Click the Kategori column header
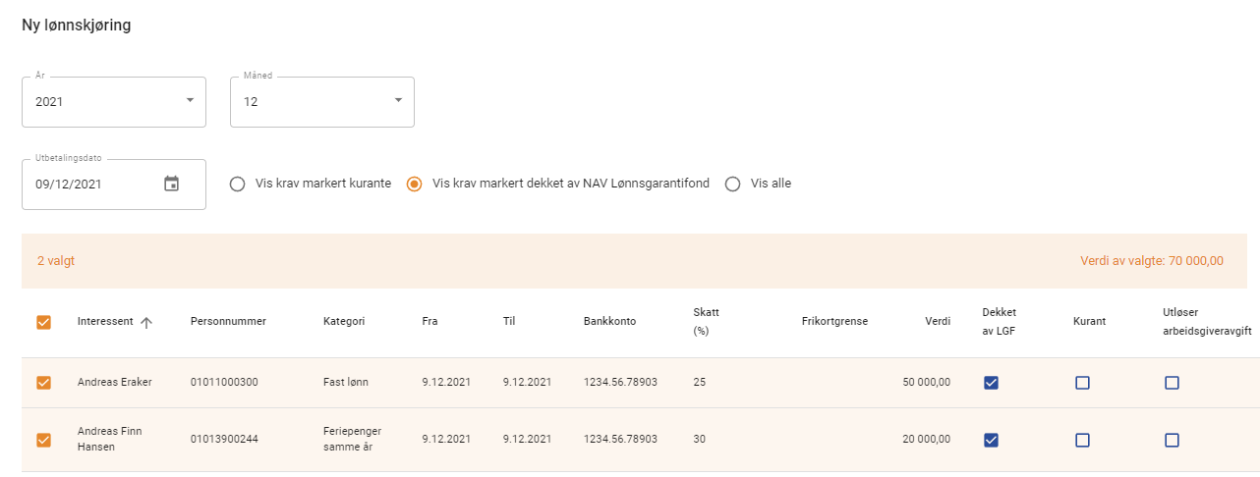1260x477 pixels. tap(344, 321)
